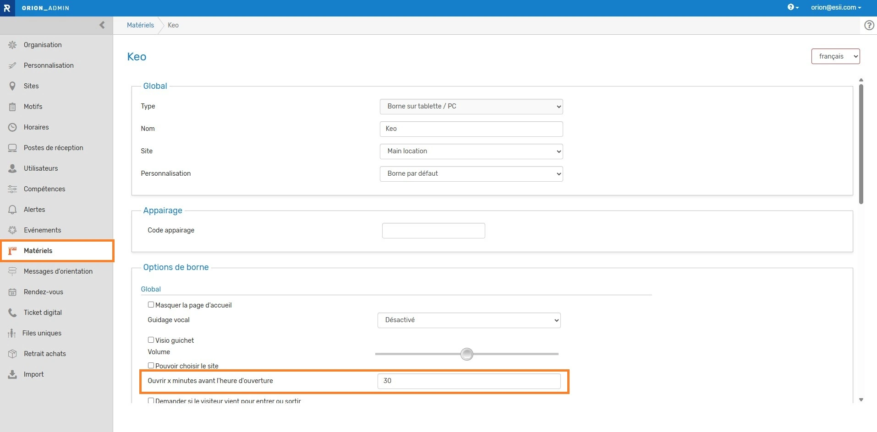Toggle the Visio guichet checkbox
The width and height of the screenshot is (877, 432).
151,340
